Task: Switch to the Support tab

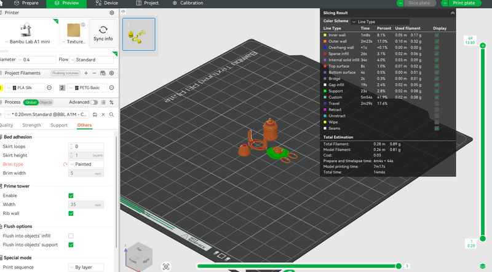Action: coord(59,125)
